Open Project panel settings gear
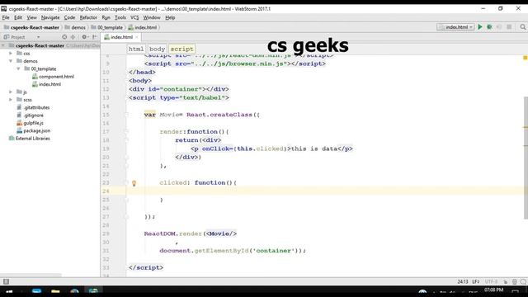Screen dimensions: 528x297 [x=84, y=37]
